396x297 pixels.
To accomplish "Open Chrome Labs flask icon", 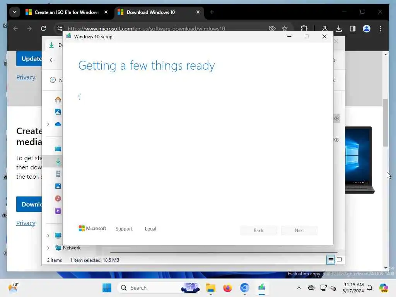I will point(324,29).
